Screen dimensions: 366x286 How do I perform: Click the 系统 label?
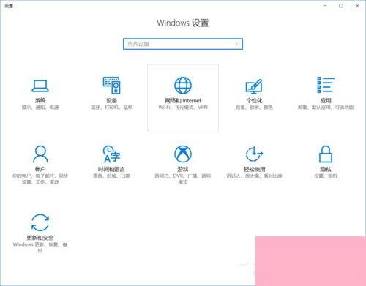(40, 100)
